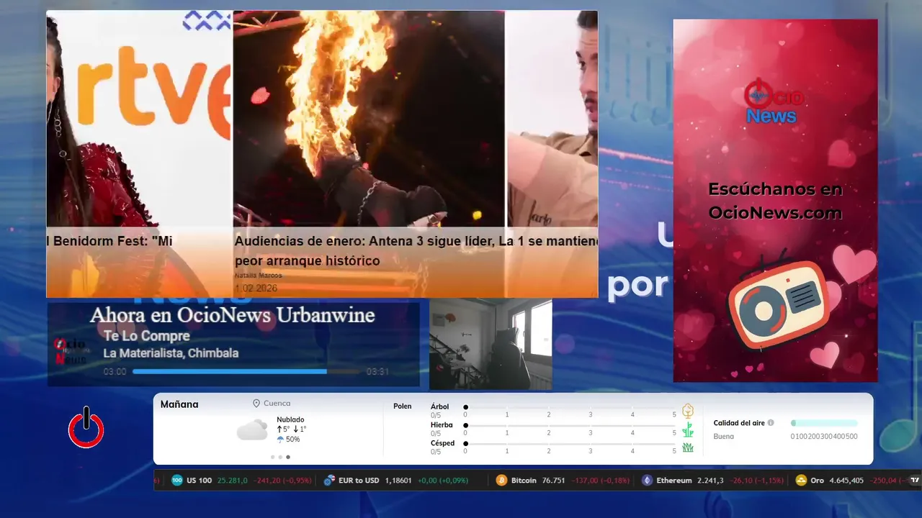The height and width of the screenshot is (518, 922).
Task: Click the song title Te Lo Compre
Action: (146, 336)
